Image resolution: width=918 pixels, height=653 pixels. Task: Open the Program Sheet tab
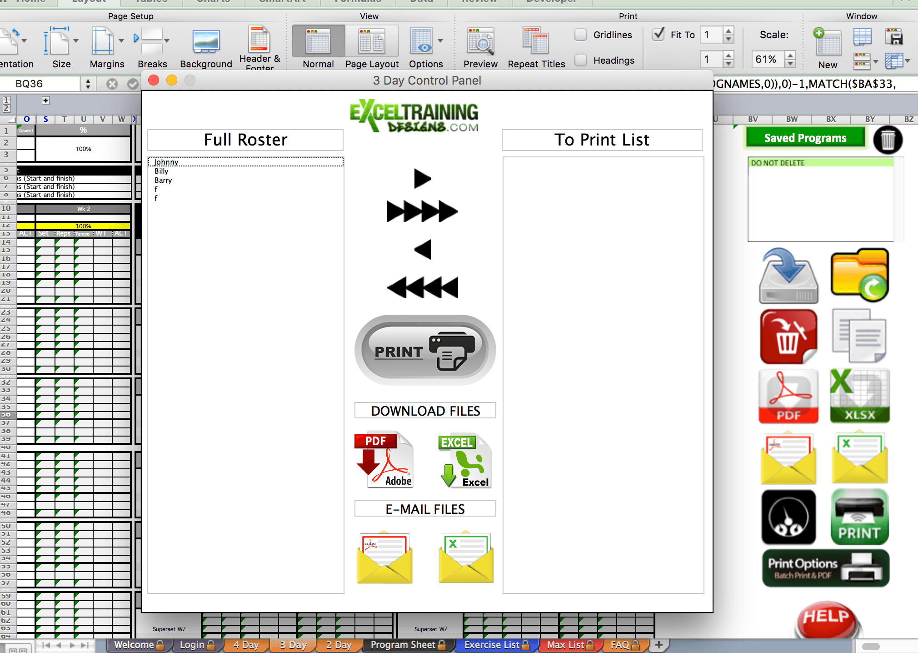(x=408, y=645)
